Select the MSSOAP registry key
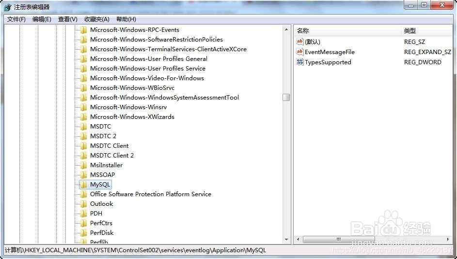This screenshot has height=259, width=457. pyautogui.click(x=103, y=175)
